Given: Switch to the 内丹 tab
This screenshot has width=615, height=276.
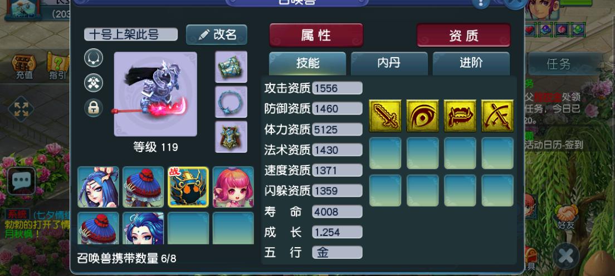Looking at the screenshot, I should [x=389, y=63].
